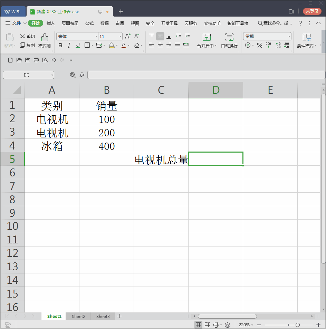The width and height of the screenshot is (326, 329).
Task: Toggle horizontal center alignment
Action: pyautogui.click(x=160, y=45)
